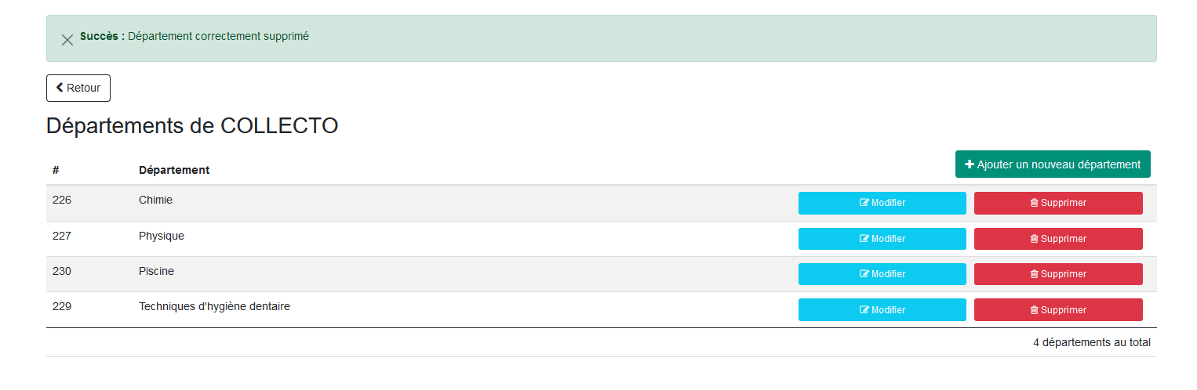Click the Retour back button
This screenshot has width=1197, height=390.
[78, 88]
